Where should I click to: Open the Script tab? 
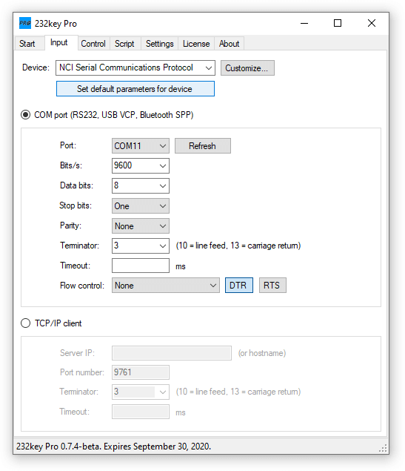point(124,44)
